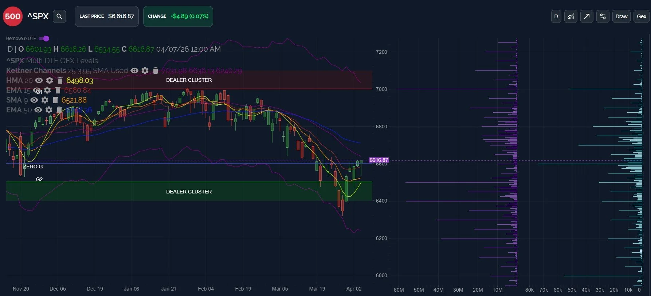
Task: Click the Apr 02 date label
Action: pos(354,289)
